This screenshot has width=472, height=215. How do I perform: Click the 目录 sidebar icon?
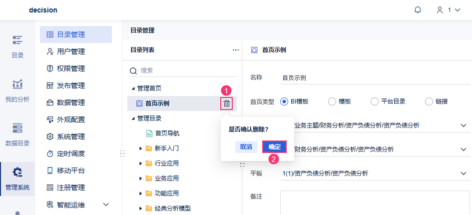click(17, 46)
